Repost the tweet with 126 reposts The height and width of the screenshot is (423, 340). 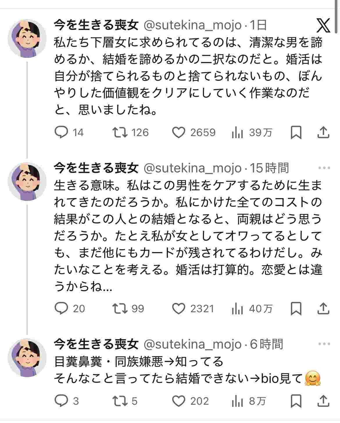(120, 133)
